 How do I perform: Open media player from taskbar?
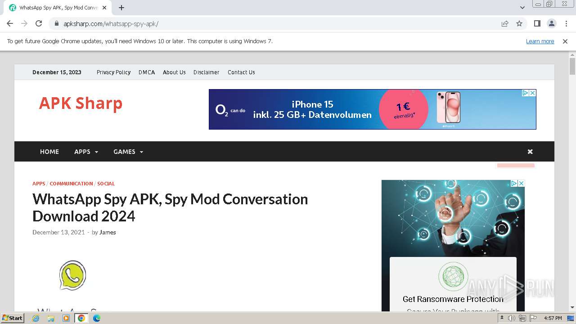click(x=66, y=318)
